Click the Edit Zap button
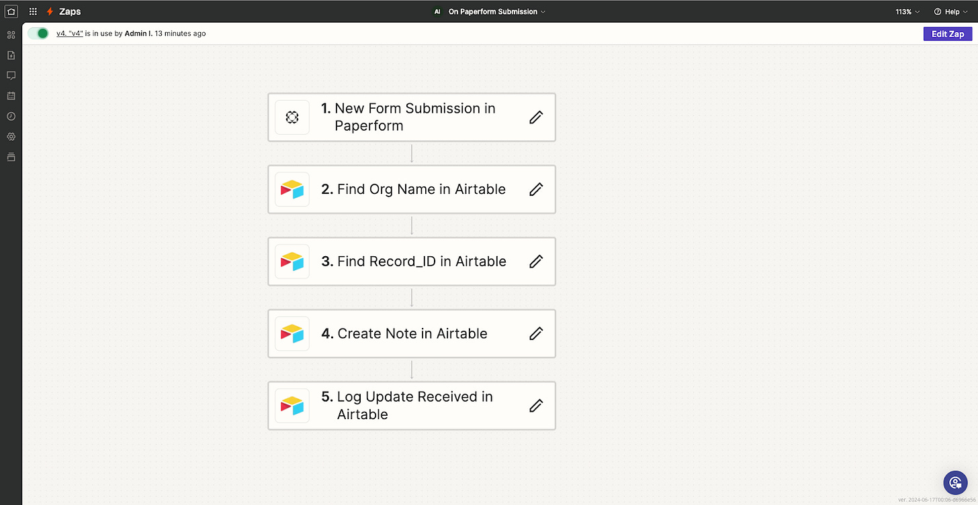Screen dimensions: 978x505 click(x=948, y=34)
